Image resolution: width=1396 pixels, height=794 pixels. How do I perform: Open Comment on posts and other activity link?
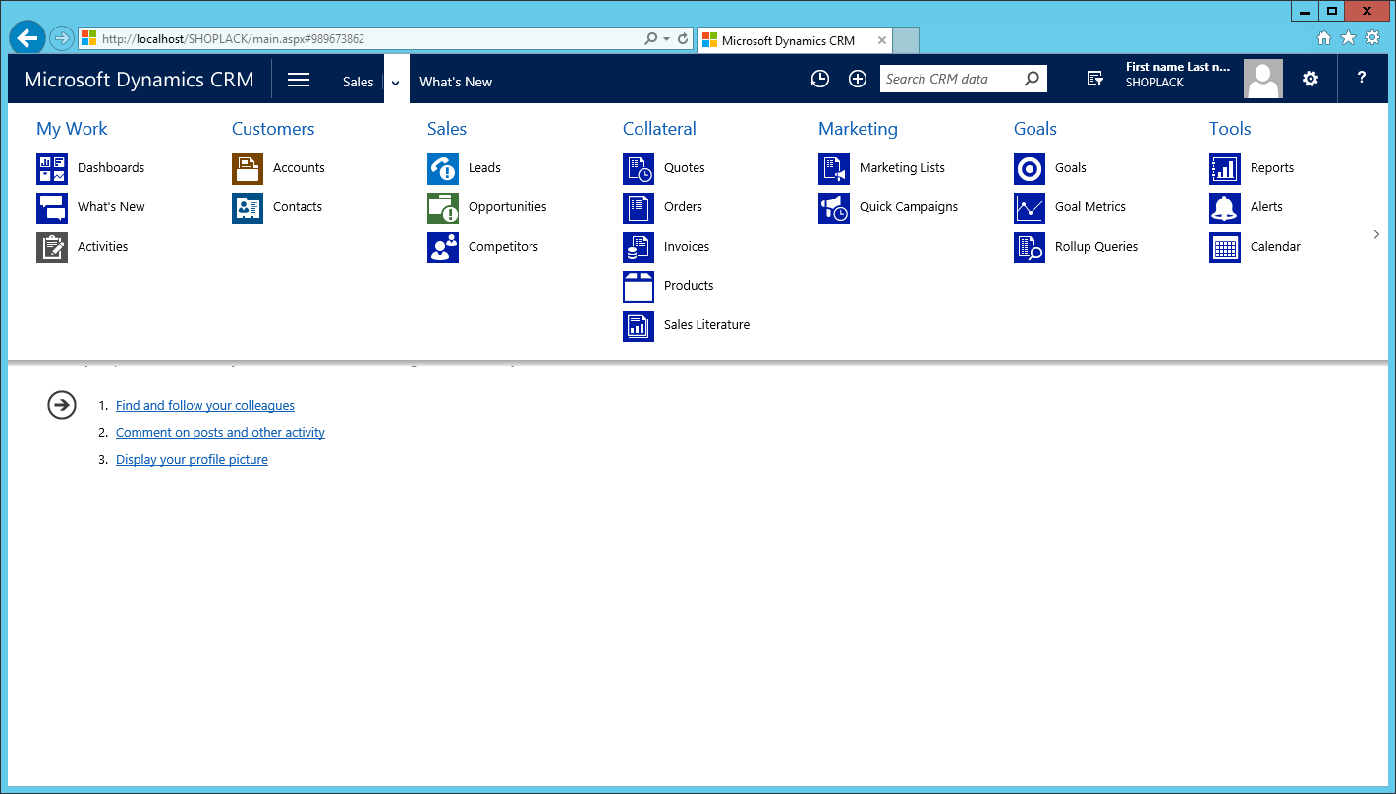coord(220,433)
